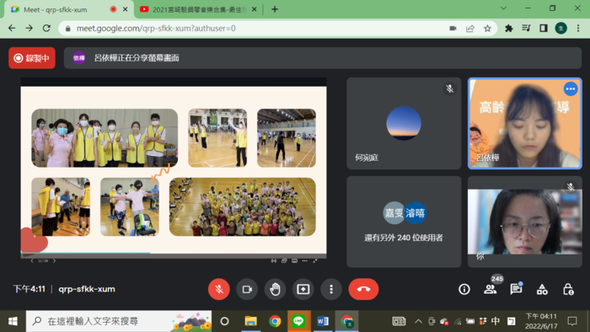Open more options three-dot menu
The image size is (590, 332).
tap(331, 289)
